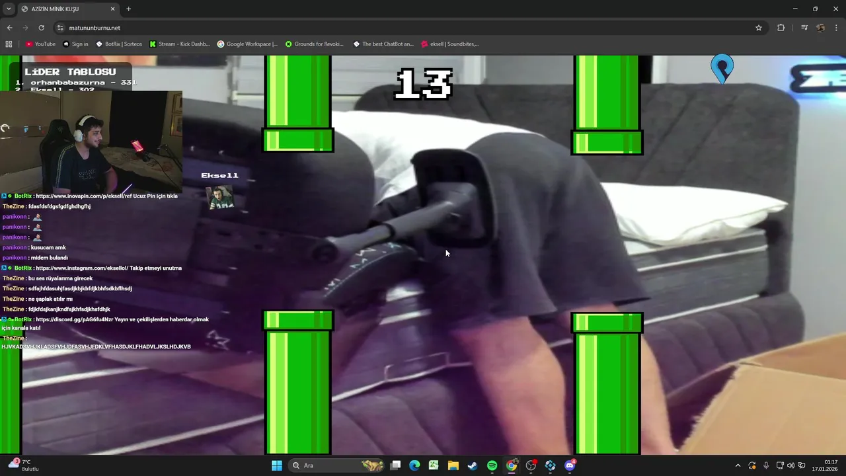
Task: Click the blue map pin marker
Action: click(722, 67)
